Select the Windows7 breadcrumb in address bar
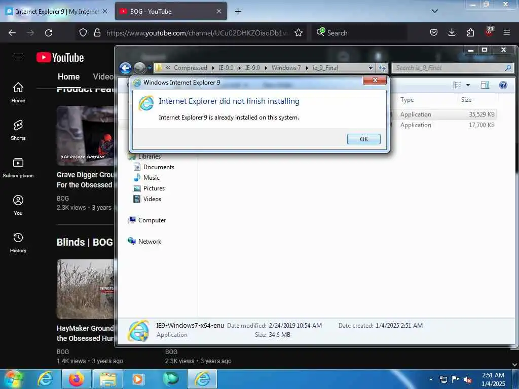The image size is (519, 389). (286, 68)
